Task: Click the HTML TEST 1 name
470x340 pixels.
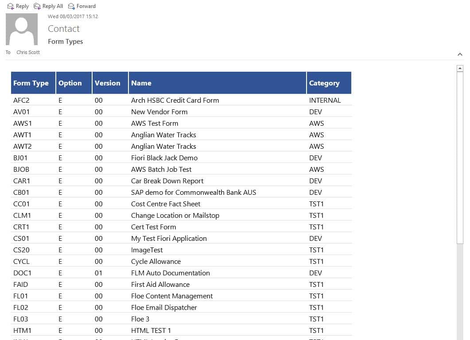Action: click(151, 331)
